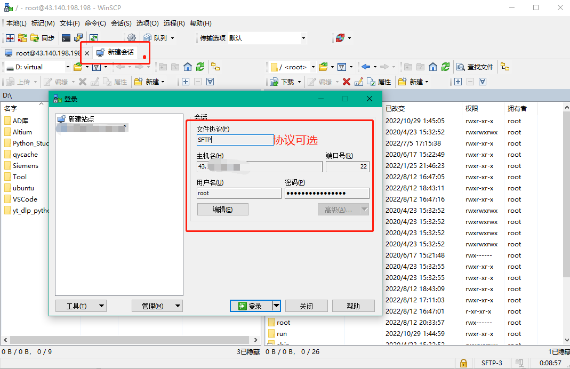The width and height of the screenshot is (570, 369).
Task: Click the remote rename pencil icon
Action: click(x=359, y=82)
